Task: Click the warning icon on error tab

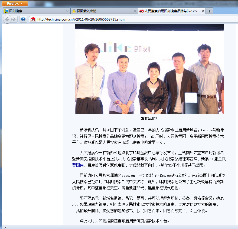Action: pyautogui.click(x=74, y=11)
